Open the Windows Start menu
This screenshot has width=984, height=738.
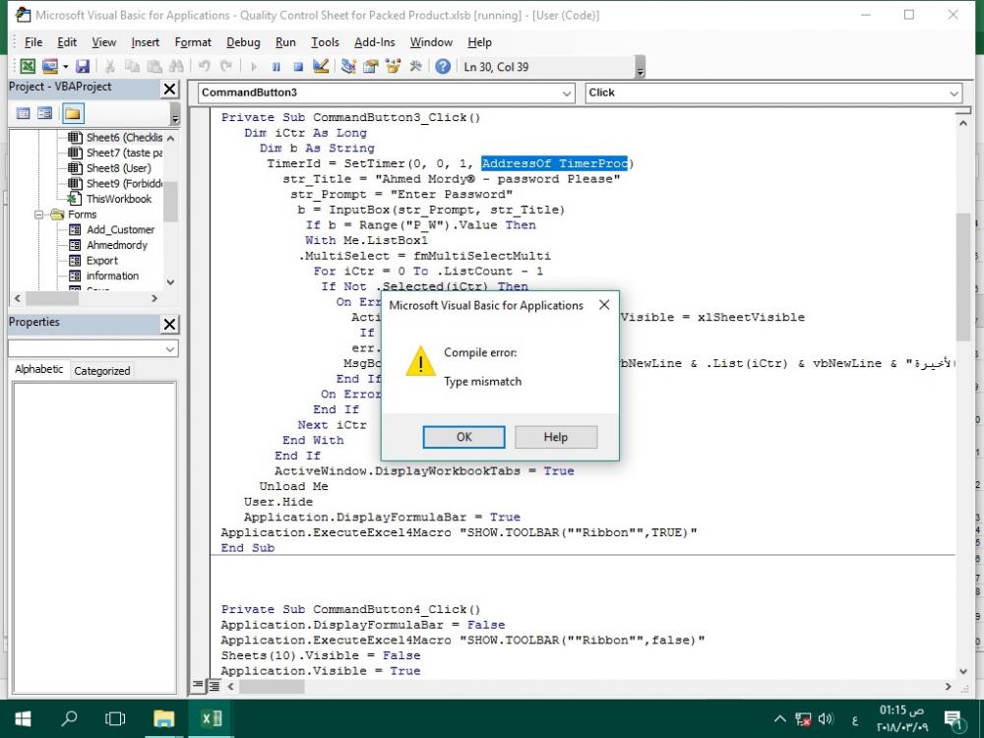pyautogui.click(x=23, y=718)
